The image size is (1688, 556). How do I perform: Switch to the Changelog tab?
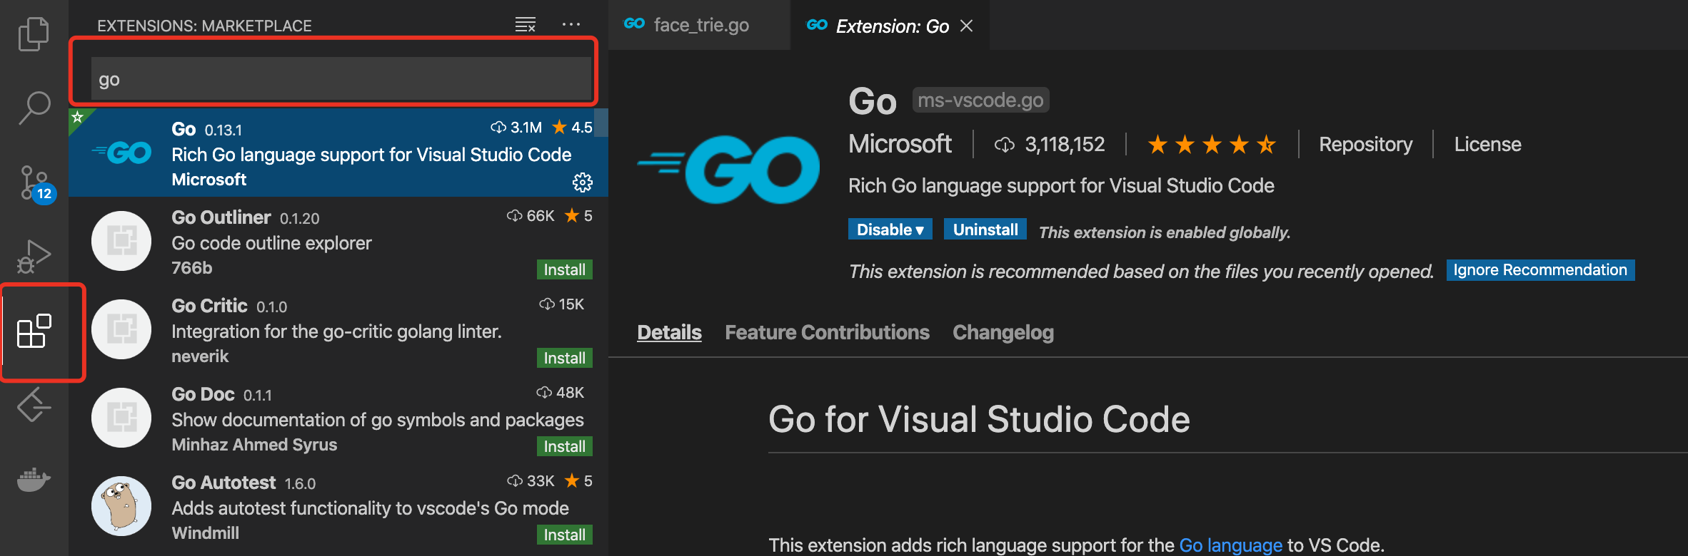click(1003, 332)
